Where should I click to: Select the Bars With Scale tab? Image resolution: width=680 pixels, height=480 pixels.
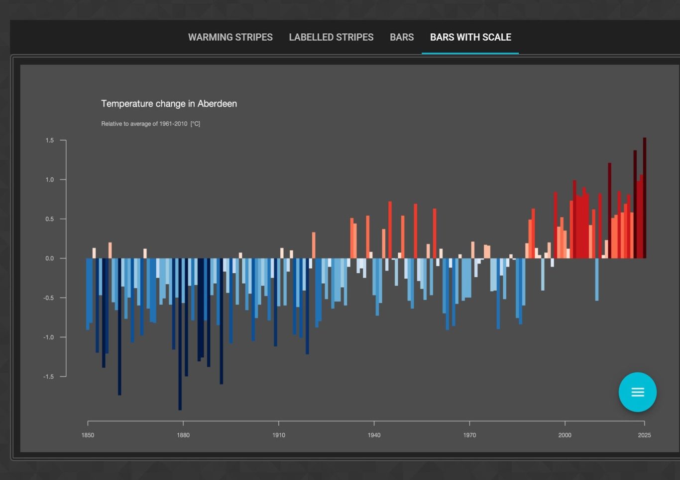(x=470, y=37)
